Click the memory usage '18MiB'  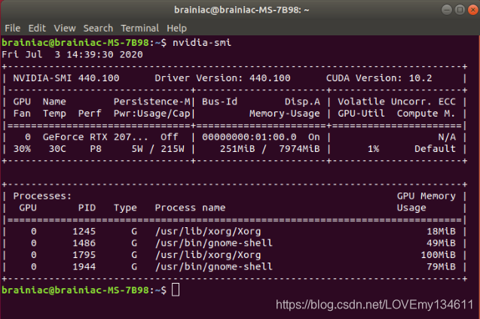441,231
